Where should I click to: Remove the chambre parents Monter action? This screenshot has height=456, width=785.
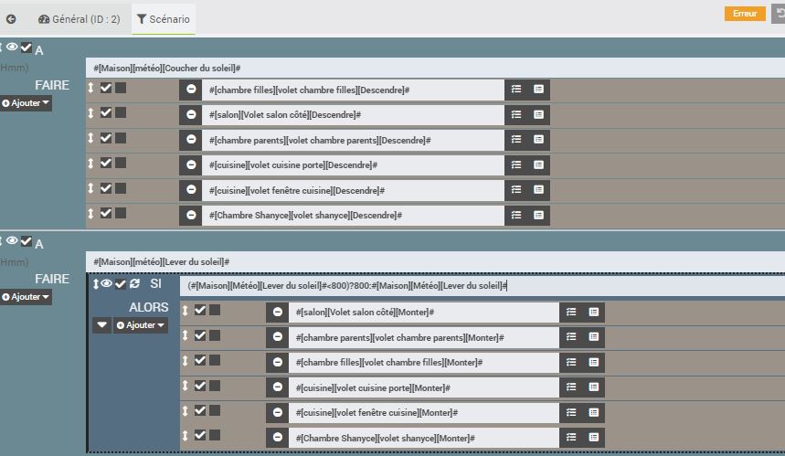coord(277,338)
